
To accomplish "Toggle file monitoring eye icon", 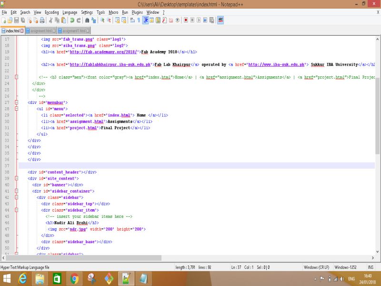I will [177, 20].
